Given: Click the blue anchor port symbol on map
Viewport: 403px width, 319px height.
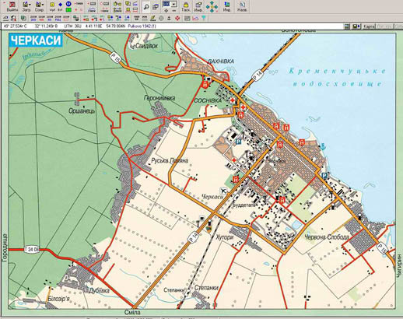Looking at the screenshot, I should pos(323,147).
